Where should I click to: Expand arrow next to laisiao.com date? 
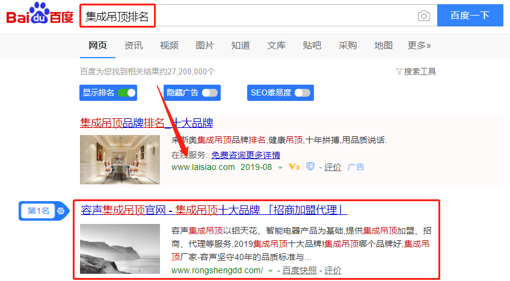(280, 168)
